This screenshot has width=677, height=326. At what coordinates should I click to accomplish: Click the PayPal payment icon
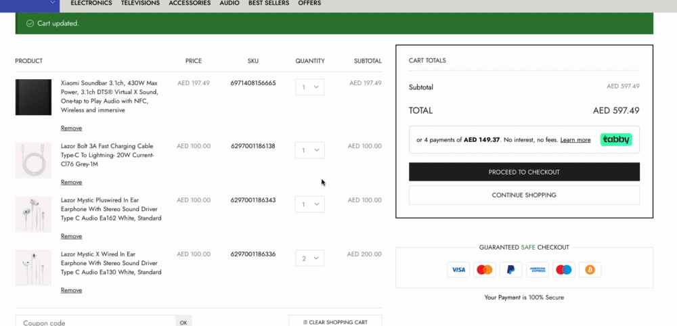tap(510, 269)
